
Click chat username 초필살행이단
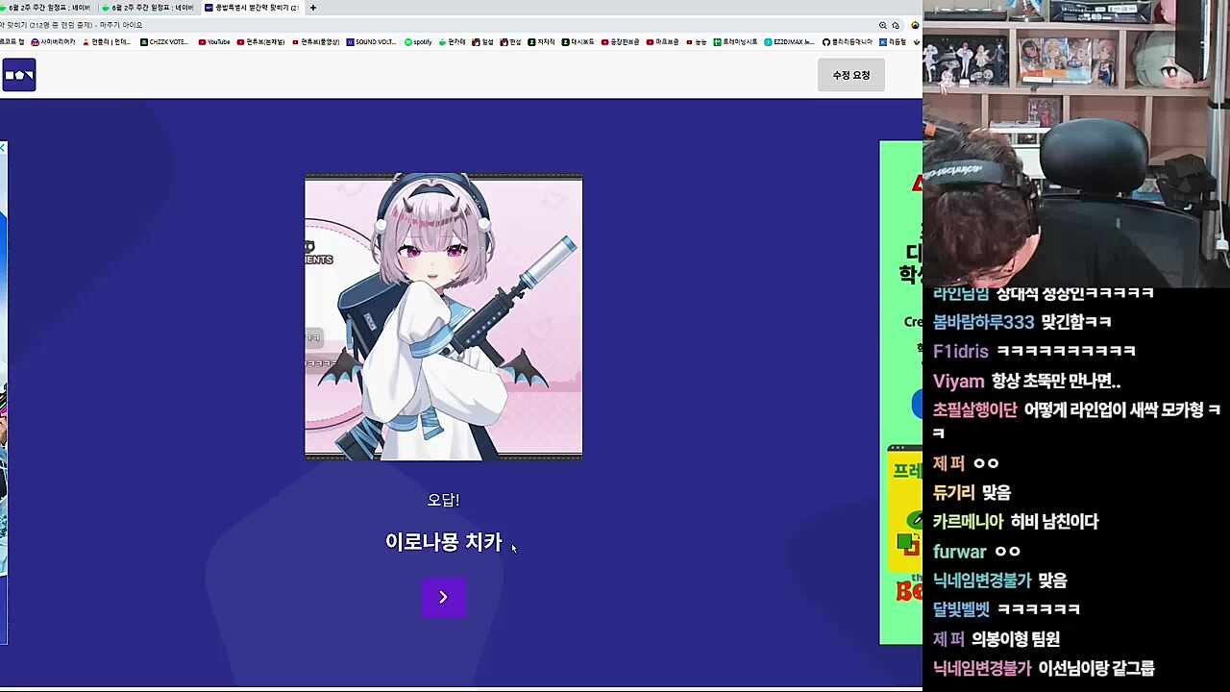click(974, 410)
